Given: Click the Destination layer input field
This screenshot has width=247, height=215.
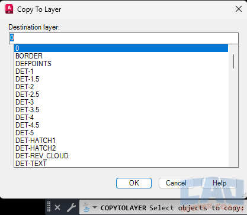Looking at the screenshot, I should click(124, 38).
